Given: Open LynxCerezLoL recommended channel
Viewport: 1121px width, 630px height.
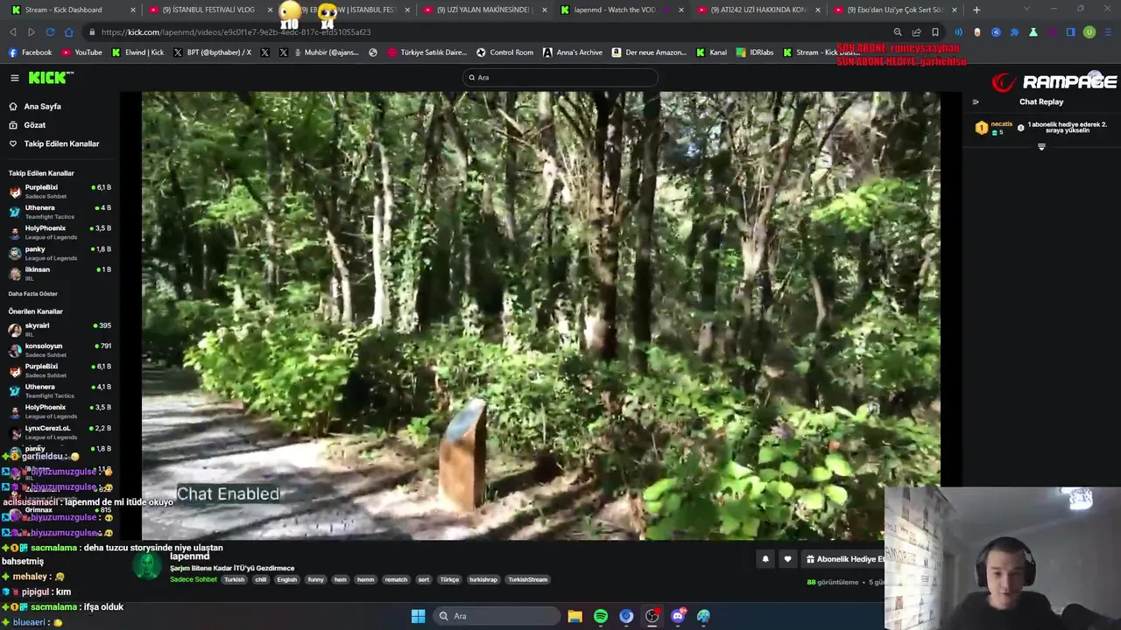Looking at the screenshot, I should point(58,432).
